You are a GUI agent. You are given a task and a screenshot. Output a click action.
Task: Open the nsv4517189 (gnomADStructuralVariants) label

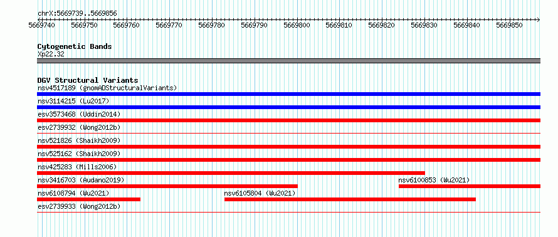pos(107,88)
